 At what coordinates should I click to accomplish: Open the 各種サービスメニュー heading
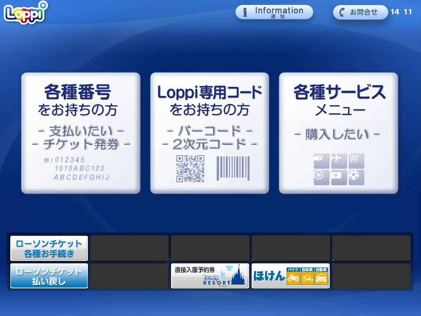click(x=339, y=92)
